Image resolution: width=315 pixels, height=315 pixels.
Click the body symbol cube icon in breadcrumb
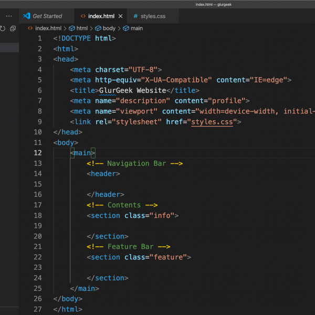point(98,28)
